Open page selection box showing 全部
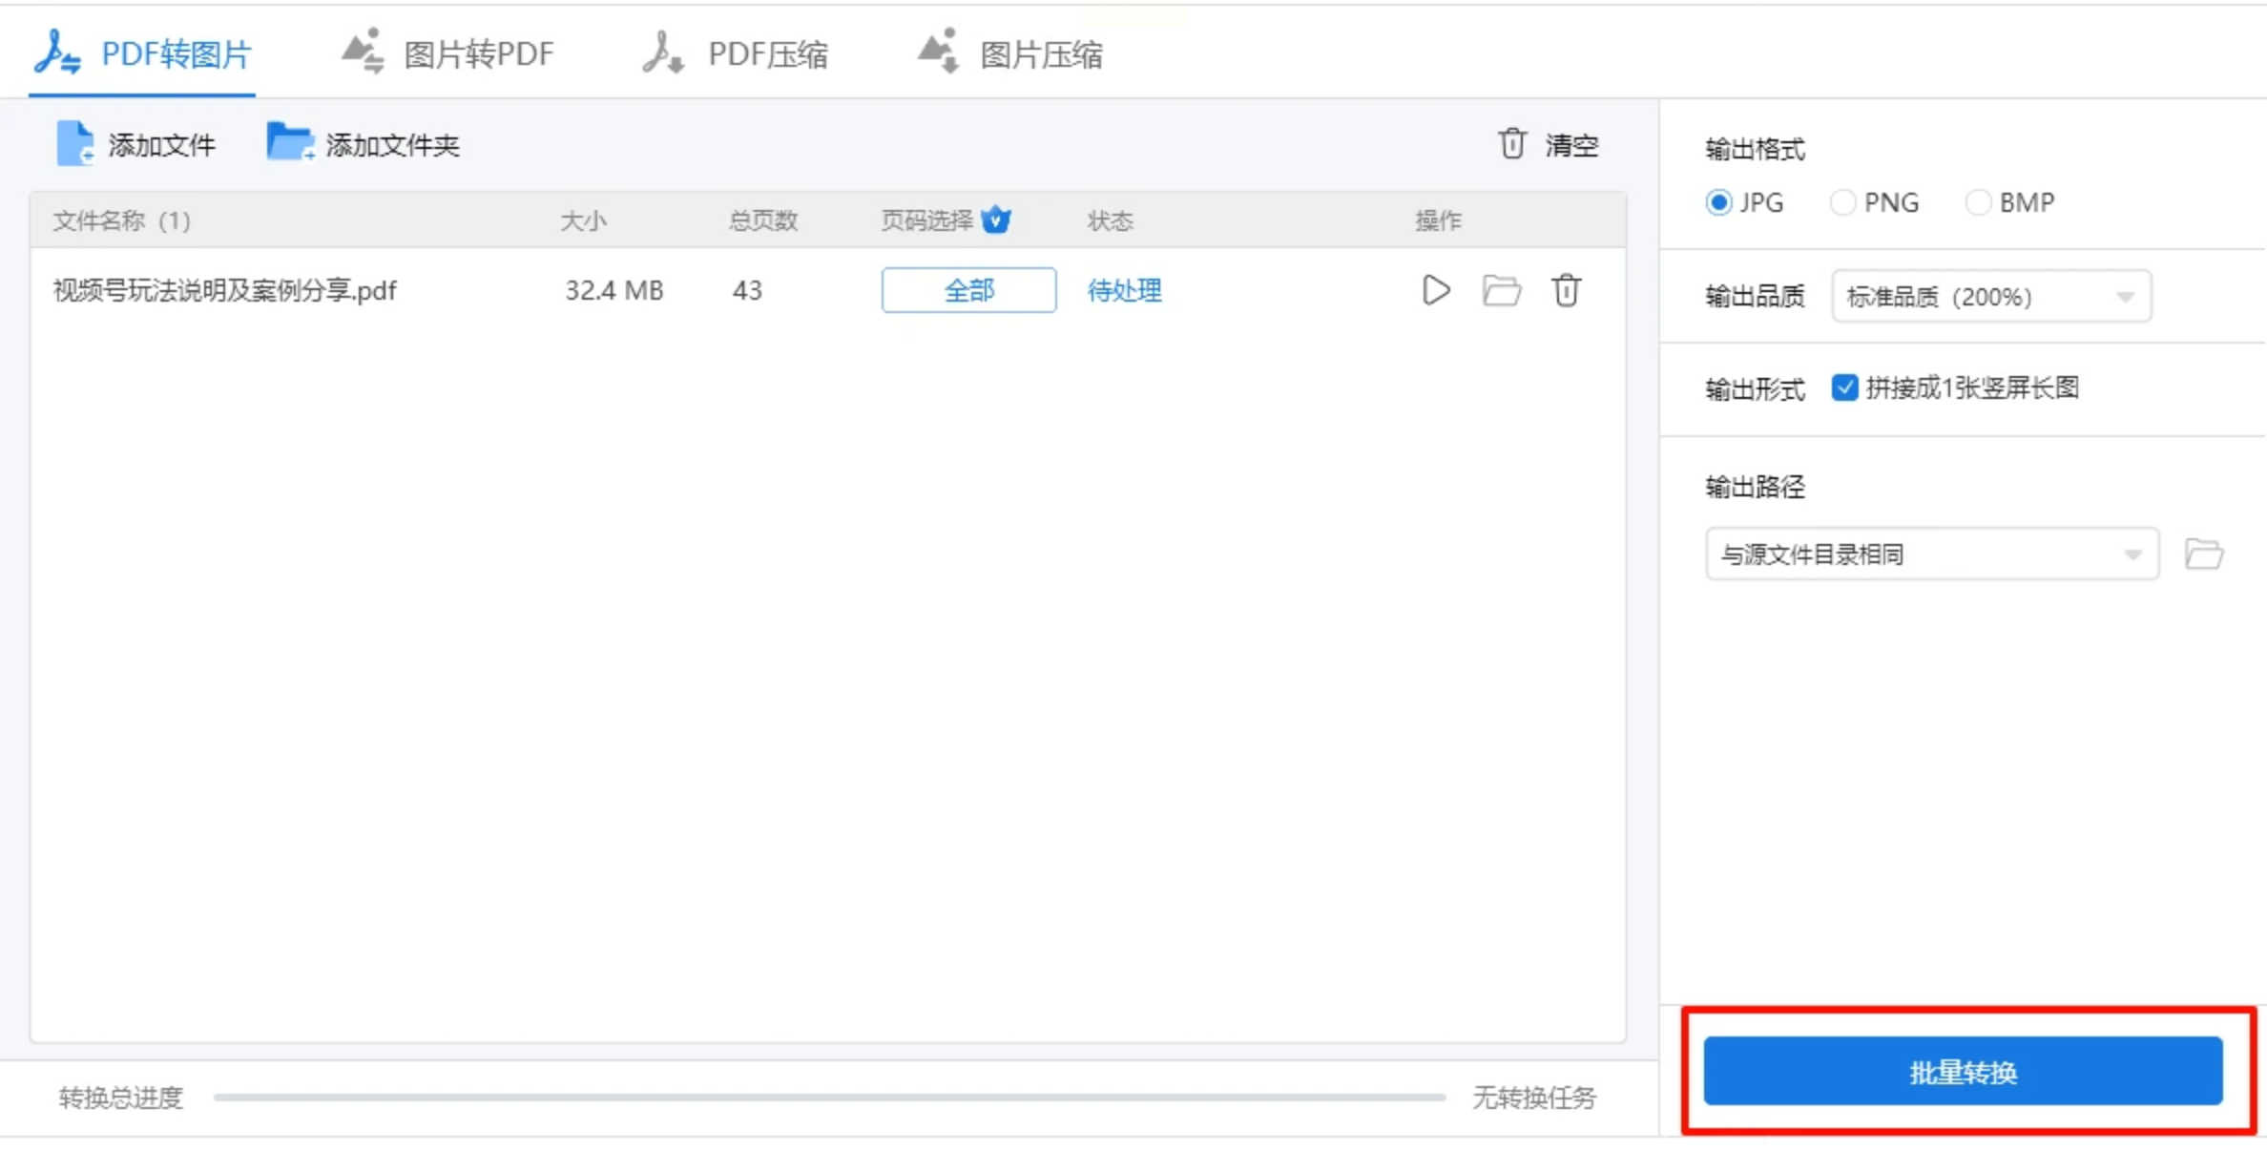The width and height of the screenshot is (2267, 1151). (968, 290)
